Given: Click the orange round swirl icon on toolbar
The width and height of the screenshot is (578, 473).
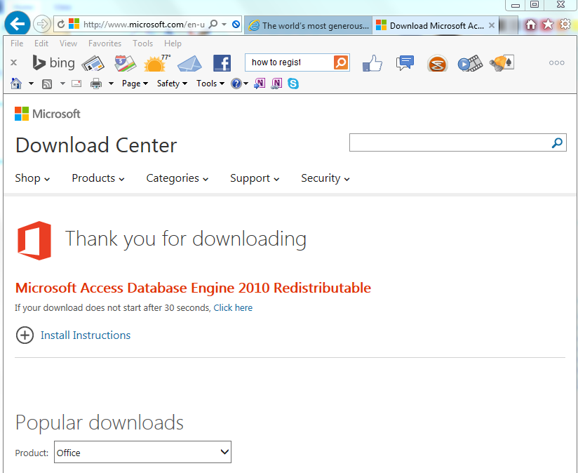Looking at the screenshot, I should [437, 63].
